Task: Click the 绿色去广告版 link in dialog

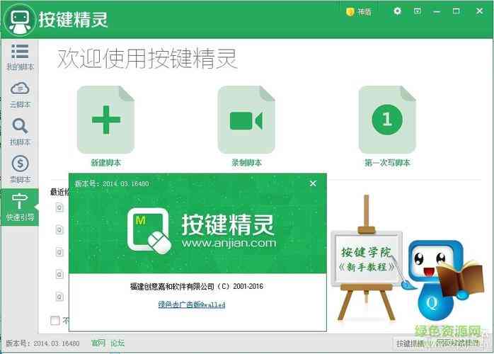Action: 191,304
